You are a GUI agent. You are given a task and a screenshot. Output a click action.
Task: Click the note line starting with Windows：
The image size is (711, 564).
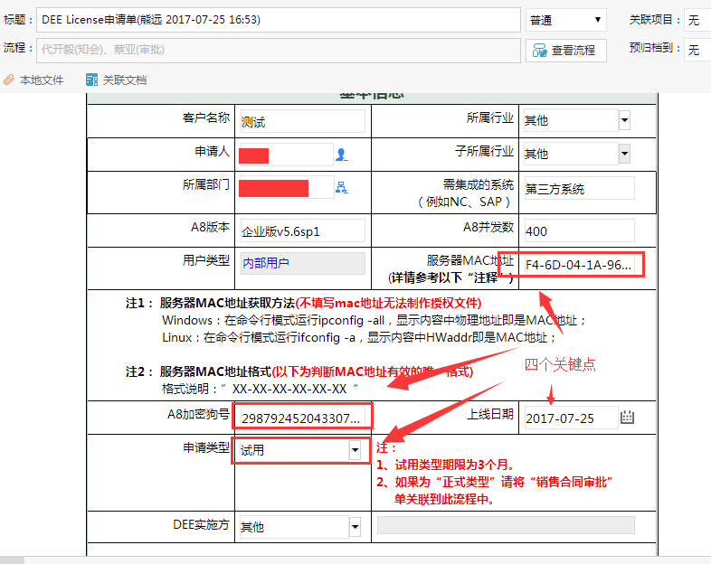[374, 320]
